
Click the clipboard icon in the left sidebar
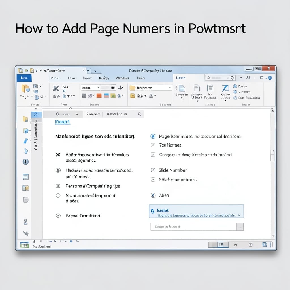(x=25, y=200)
